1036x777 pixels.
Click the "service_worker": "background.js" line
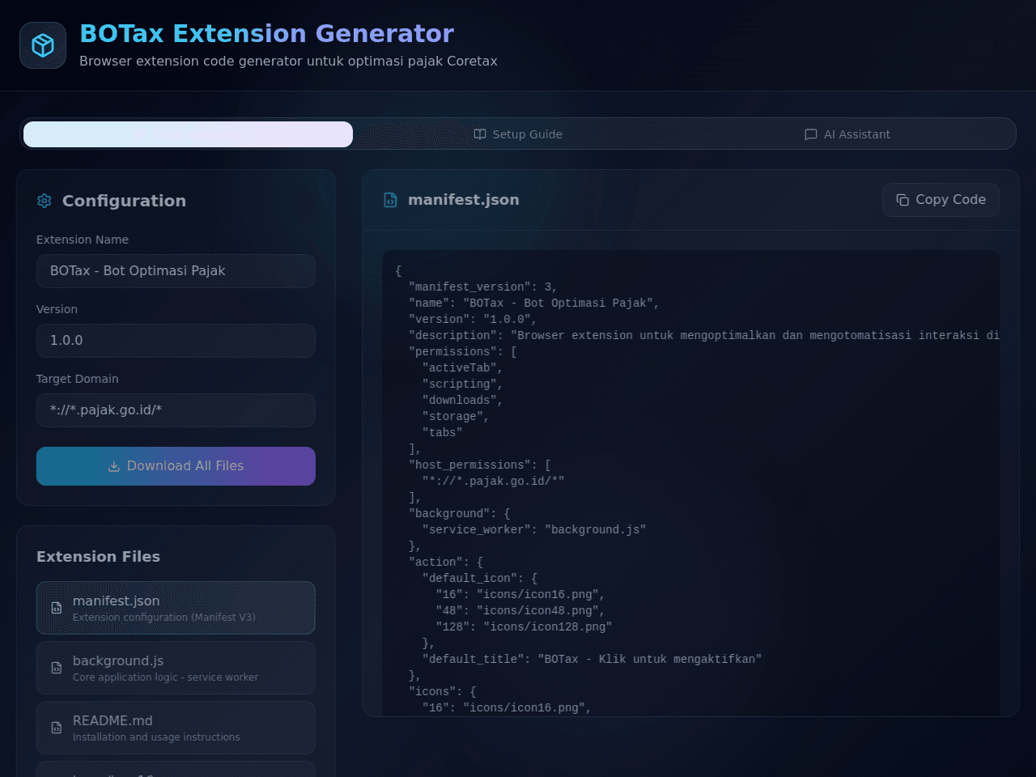(x=534, y=530)
